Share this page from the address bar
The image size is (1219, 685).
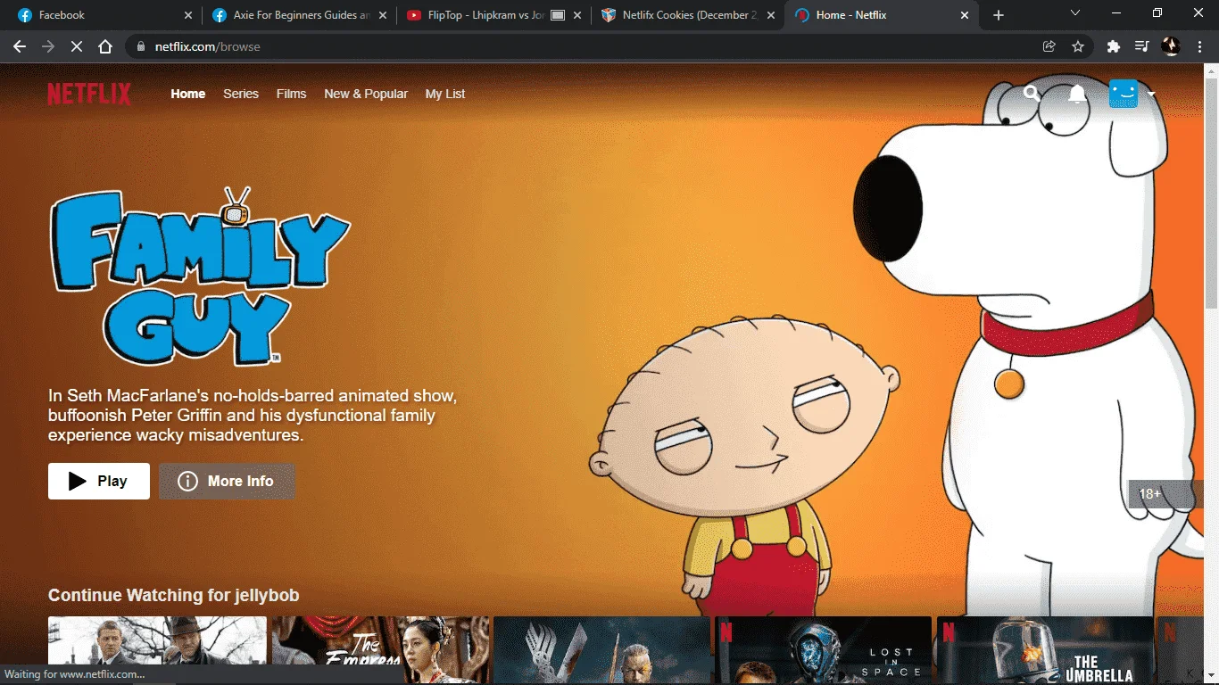(1049, 46)
